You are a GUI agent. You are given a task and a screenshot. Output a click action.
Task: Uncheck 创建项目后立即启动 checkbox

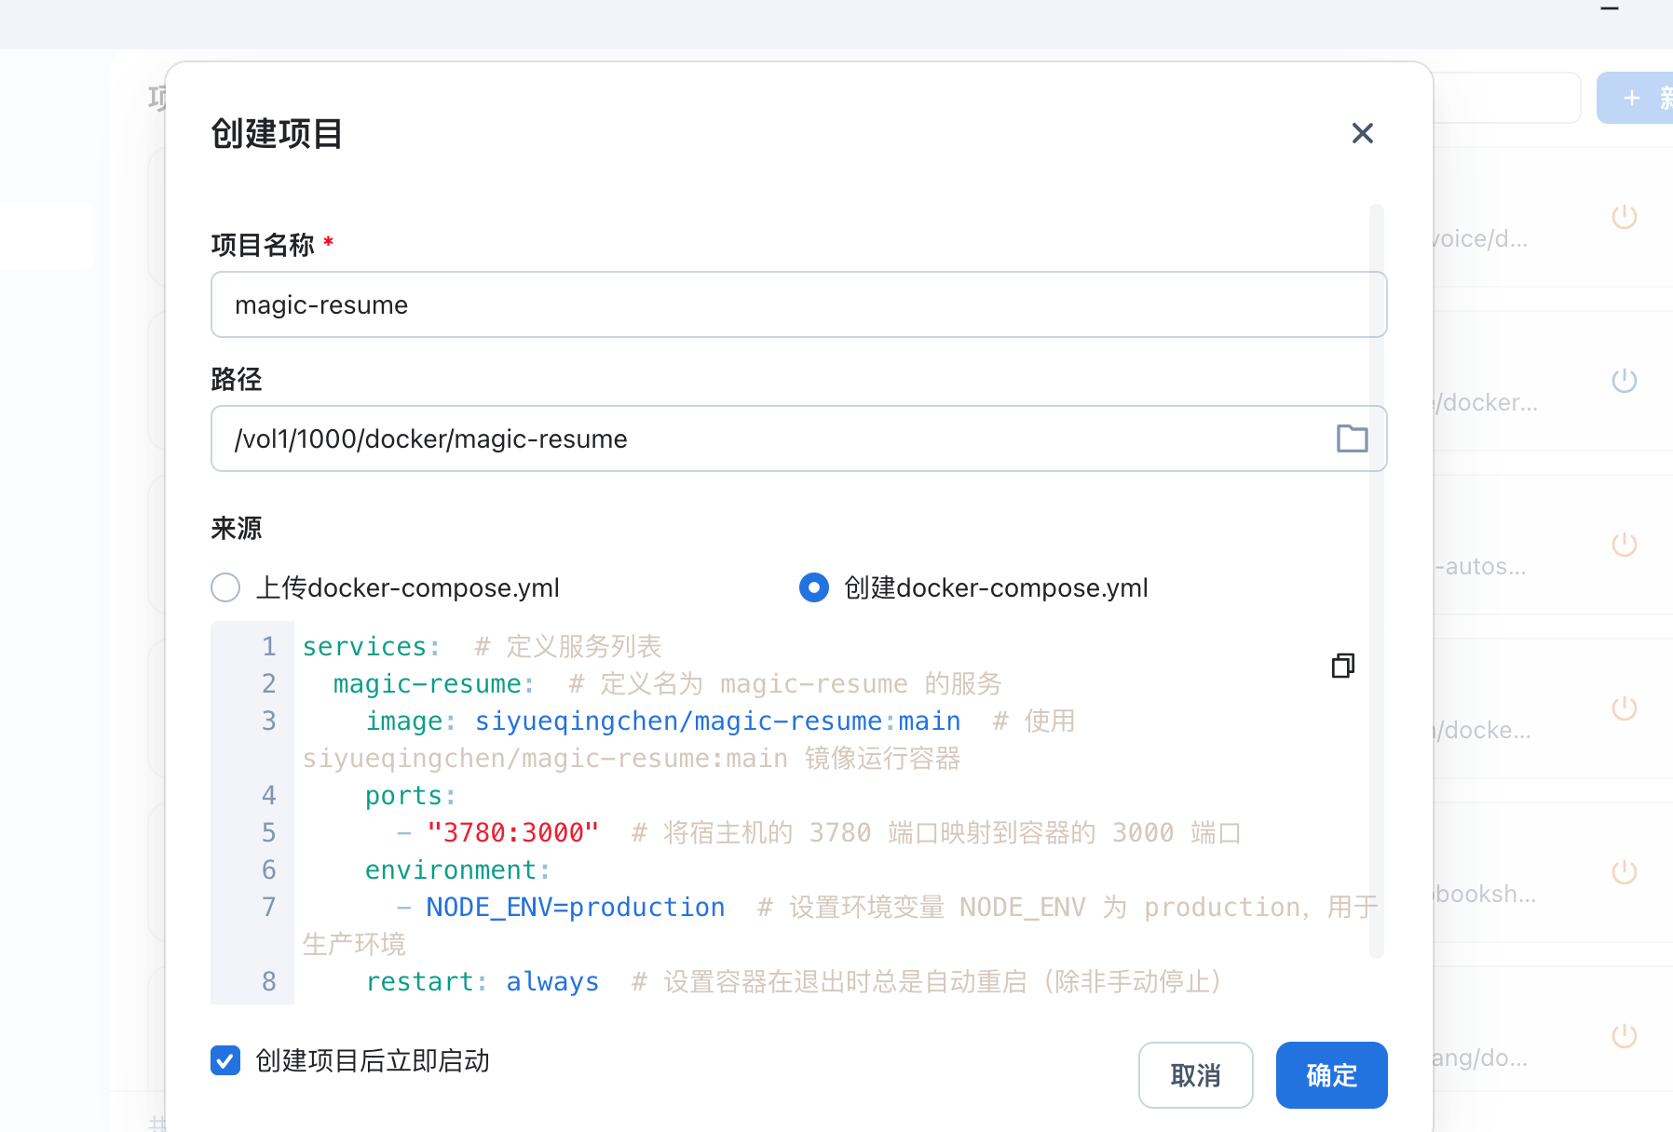pyautogui.click(x=225, y=1060)
